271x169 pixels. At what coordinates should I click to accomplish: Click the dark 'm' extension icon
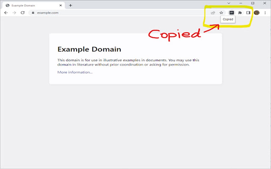(x=231, y=12)
